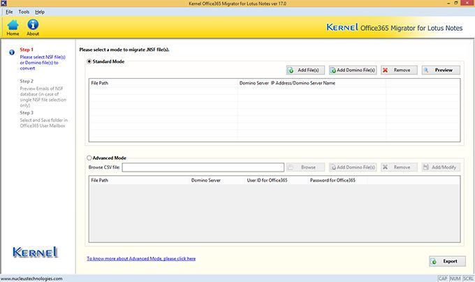
Task: Click the Kernel logo in the sidebar
Action: [35, 252]
